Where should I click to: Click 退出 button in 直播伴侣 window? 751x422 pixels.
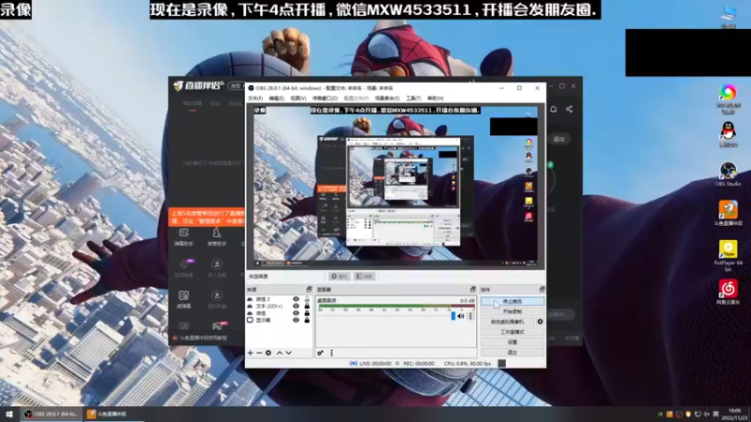(x=559, y=139)
